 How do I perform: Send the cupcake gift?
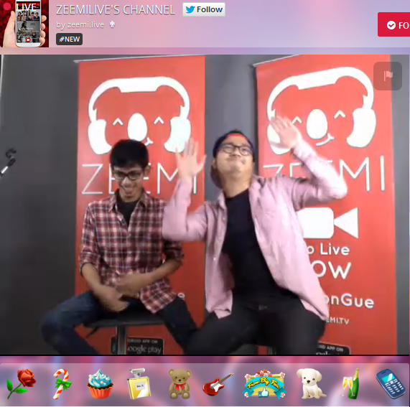[x=100, y=384]
